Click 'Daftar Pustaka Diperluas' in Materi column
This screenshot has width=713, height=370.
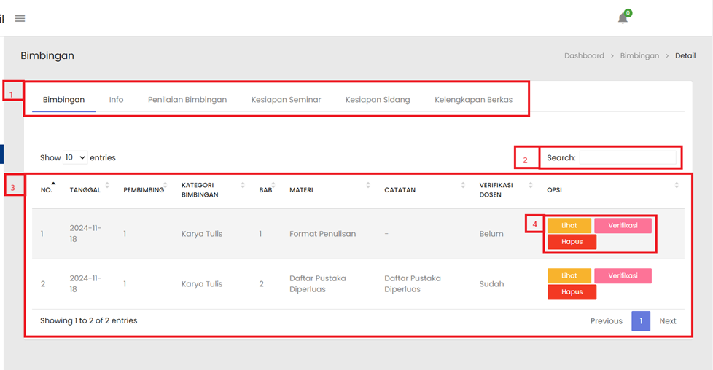[317, 283]
